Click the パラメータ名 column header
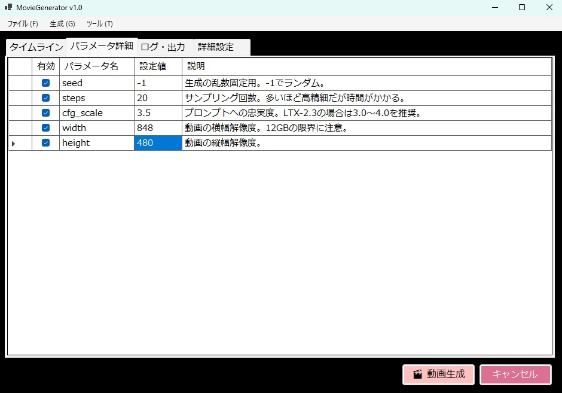 pyautogui.click(x=97, y=66)
